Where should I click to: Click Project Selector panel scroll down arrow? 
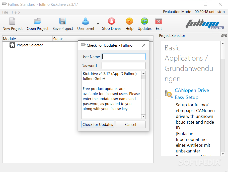coord(223,154)
